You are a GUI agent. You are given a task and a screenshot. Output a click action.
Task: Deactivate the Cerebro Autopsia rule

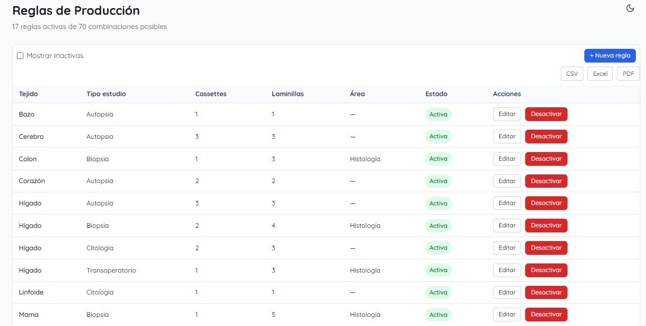(546, 136)
